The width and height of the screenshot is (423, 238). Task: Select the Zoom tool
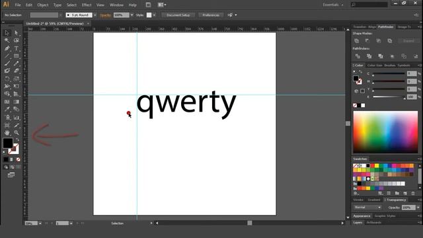click(x=16, y=133)
